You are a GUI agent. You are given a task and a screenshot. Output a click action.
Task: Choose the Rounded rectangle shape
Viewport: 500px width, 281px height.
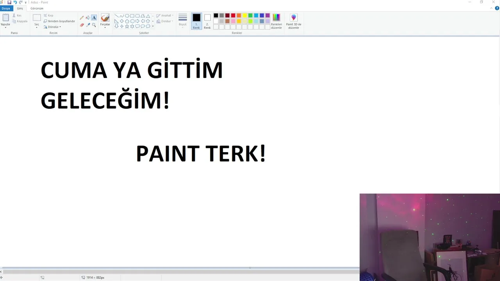click(137, 16)
